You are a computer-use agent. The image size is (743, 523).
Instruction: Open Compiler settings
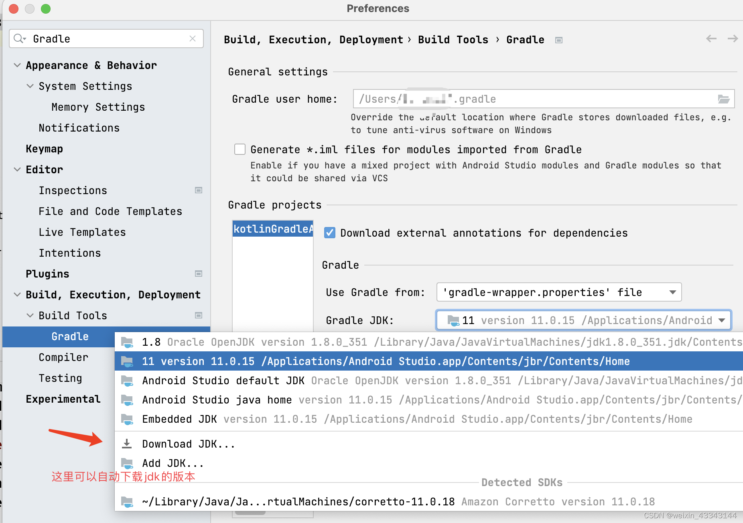click(x=63, y=357)
